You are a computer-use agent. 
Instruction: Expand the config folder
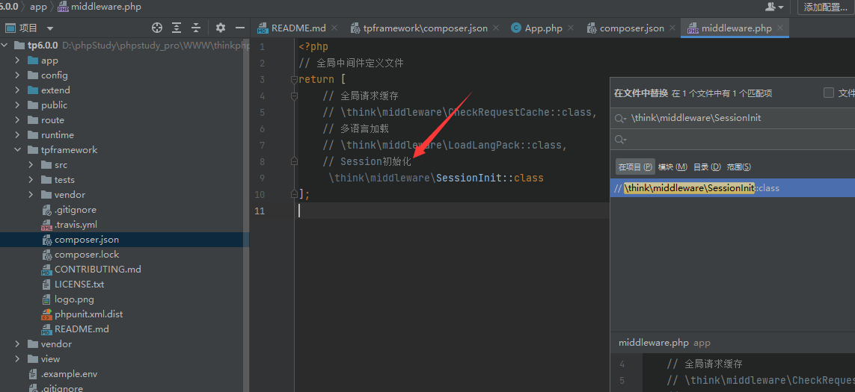[x=17, y=75]
